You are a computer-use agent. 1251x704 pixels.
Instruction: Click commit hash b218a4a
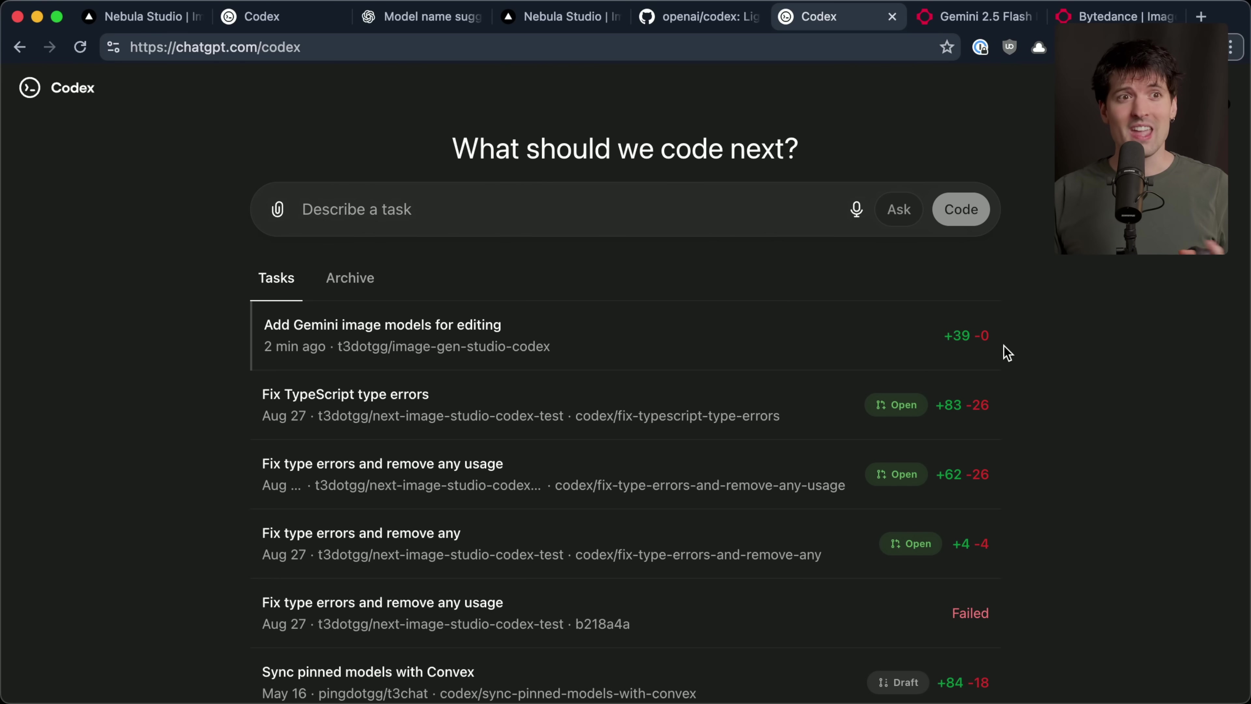click(603, 624)
